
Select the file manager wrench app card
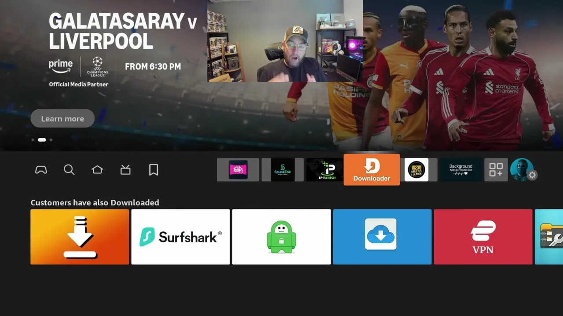tap(549, 237)
